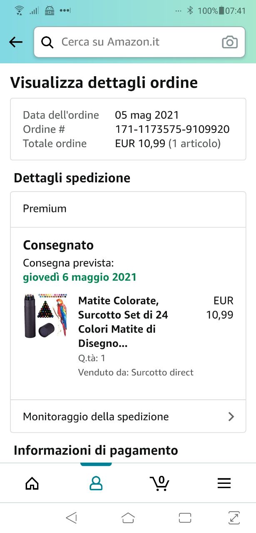This screenshot has height=533, width=256.
Task: Open Monitoraggio della spedizione row
Action: 96,417
